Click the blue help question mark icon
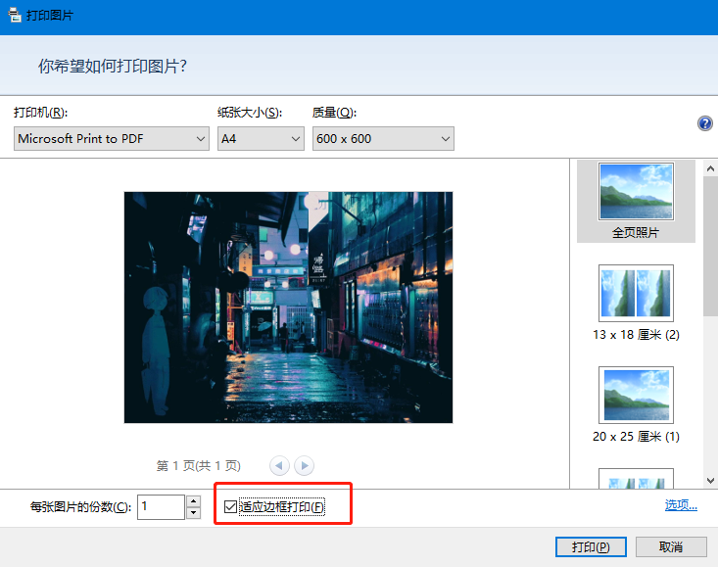The image size is (718, 567). (704, 123)
